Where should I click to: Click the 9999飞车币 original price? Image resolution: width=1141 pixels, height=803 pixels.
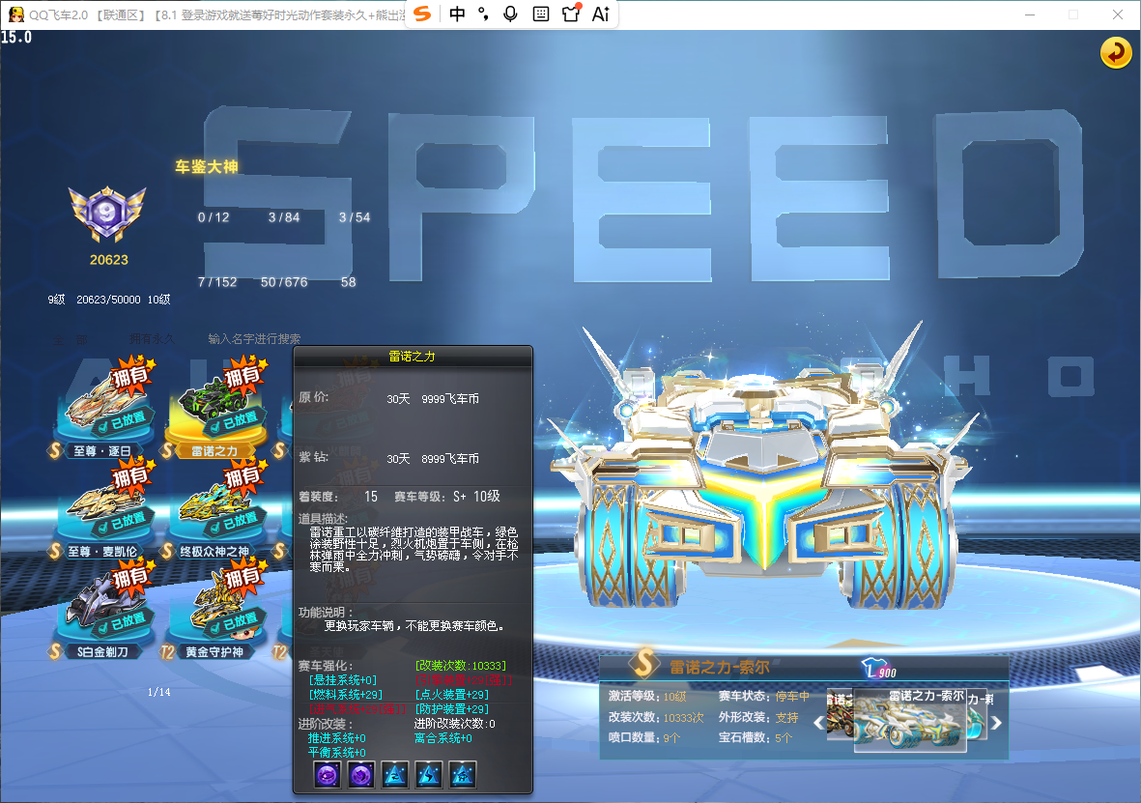point(450,399)
